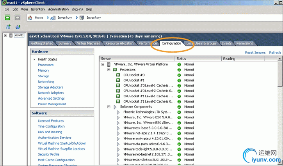Switch to the Virtual Machines tab
Image resolution: width=283 pixels, height=166 pixels.
coord(89,43)
